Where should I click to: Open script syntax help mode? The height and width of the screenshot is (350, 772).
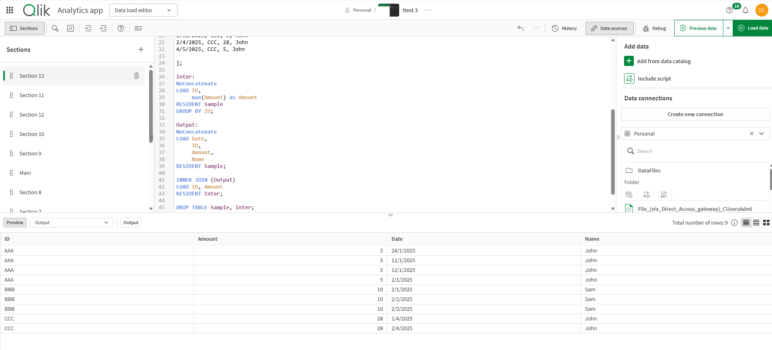point(121,28)
